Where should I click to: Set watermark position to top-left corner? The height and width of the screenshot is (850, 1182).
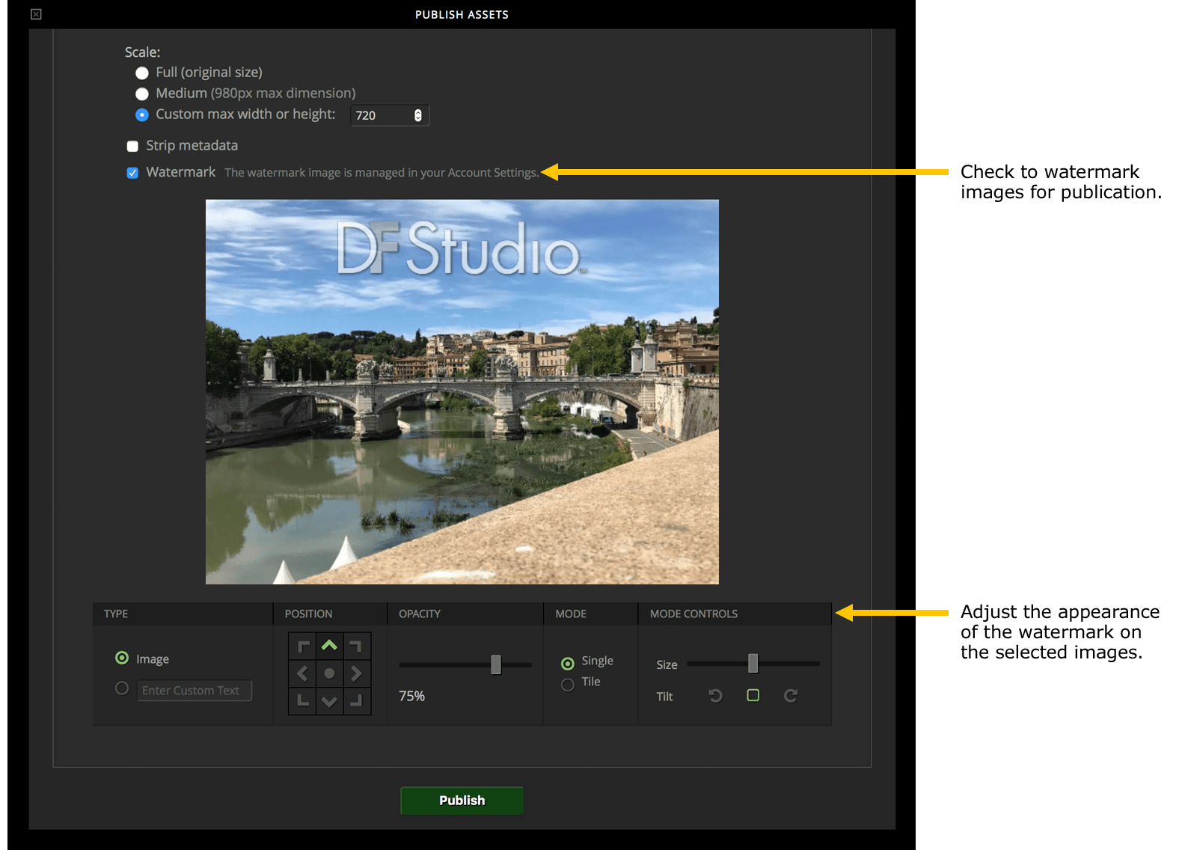302,646
